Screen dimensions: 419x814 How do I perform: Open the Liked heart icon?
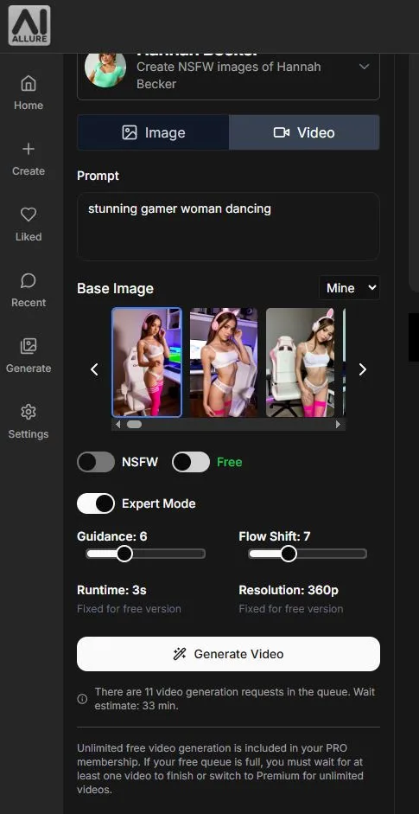(29, 215)
